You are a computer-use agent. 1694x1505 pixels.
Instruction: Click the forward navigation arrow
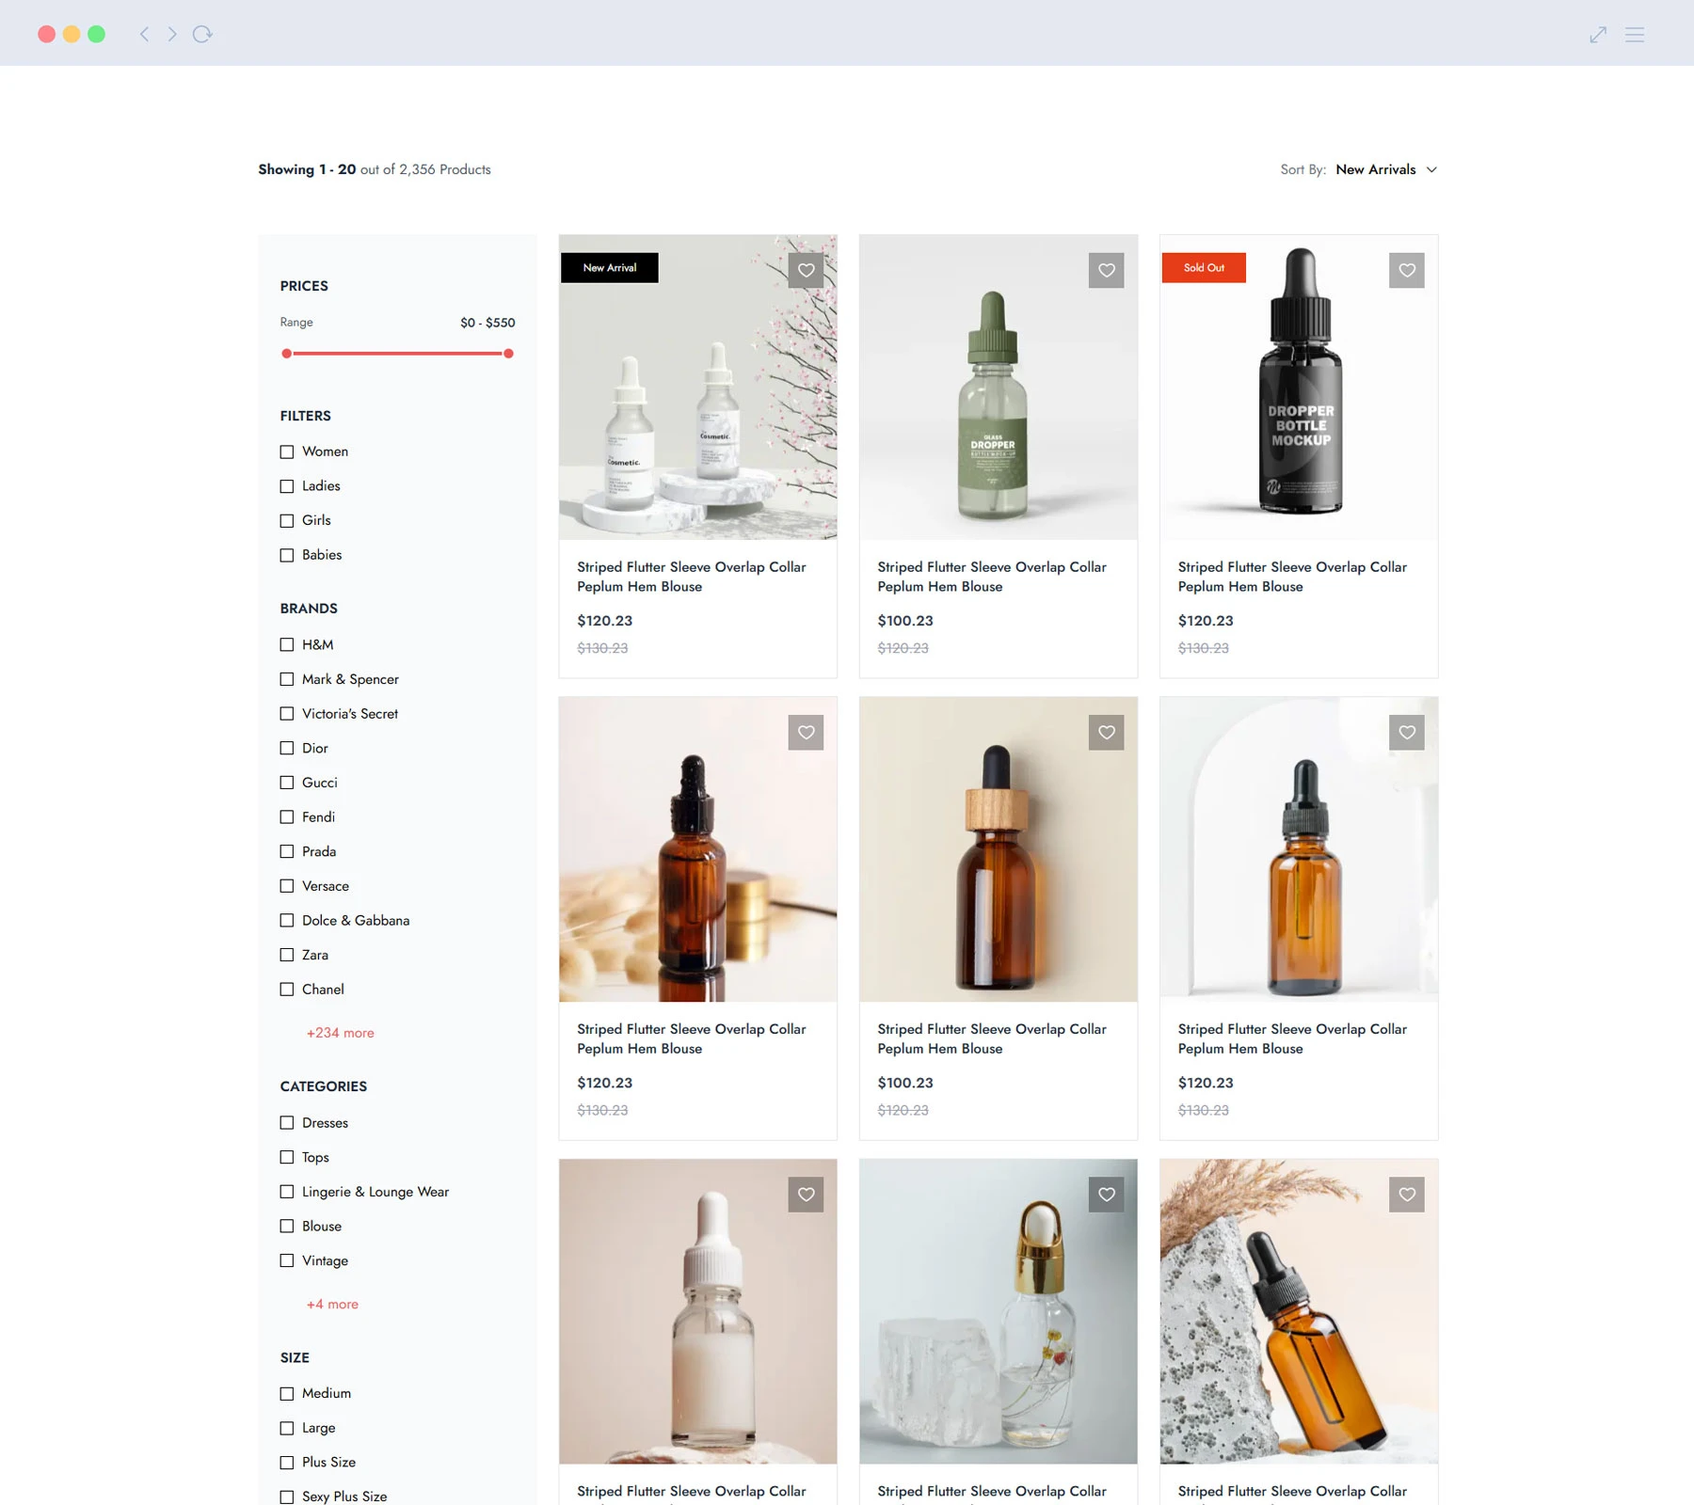point(172,34)
